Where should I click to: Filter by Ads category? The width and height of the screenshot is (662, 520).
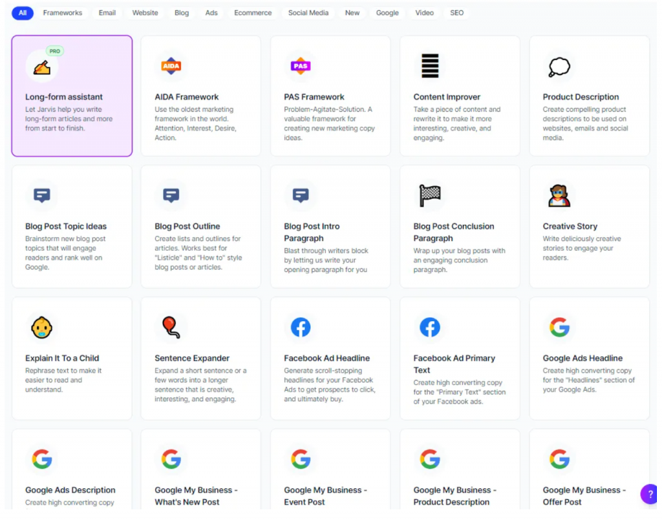211,13
